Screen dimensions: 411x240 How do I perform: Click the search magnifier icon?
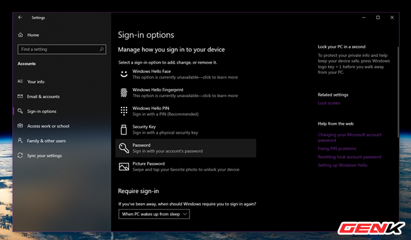[101, 49]
